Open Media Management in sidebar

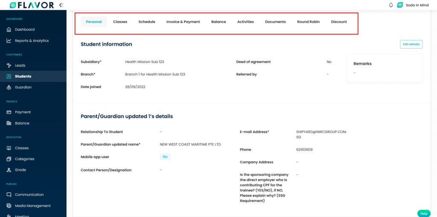(32, 206)
